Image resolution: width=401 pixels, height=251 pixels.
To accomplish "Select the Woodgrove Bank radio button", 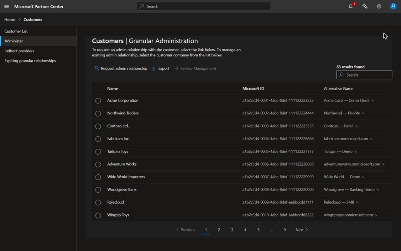I will tap(98, 190).
